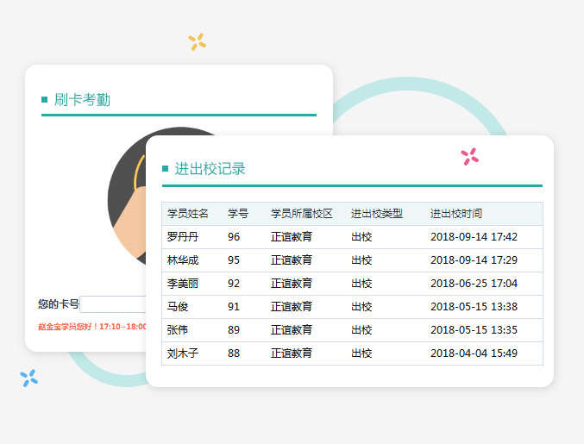Click the 您的卡号 label
Image resolution: width=584 pixels, height=444 pixels.
click(59, 304)
